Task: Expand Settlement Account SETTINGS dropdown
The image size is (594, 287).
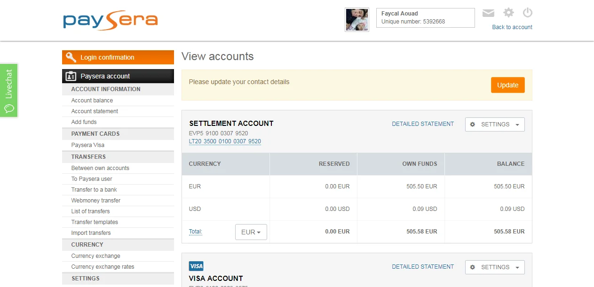Action: pyautogui.click(x=495, y=124)
